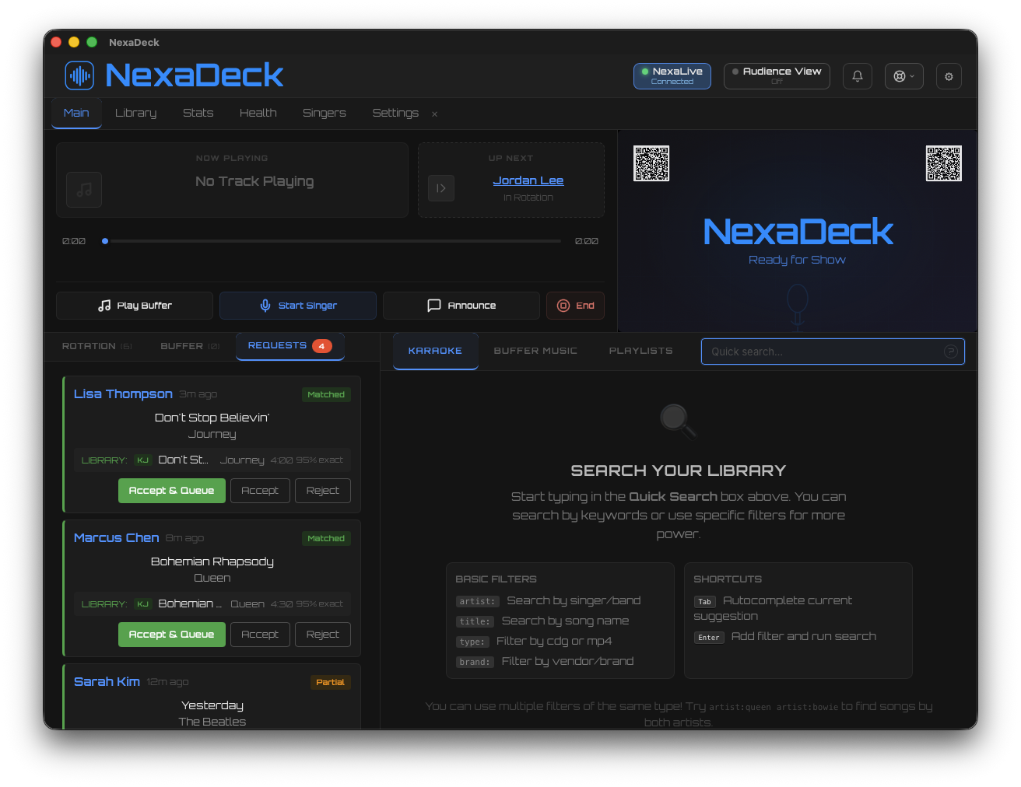The width and height of the screenshot is (1021, 787).
Task: Click the NexaDeck waveform logo icon
Action: 79,75
